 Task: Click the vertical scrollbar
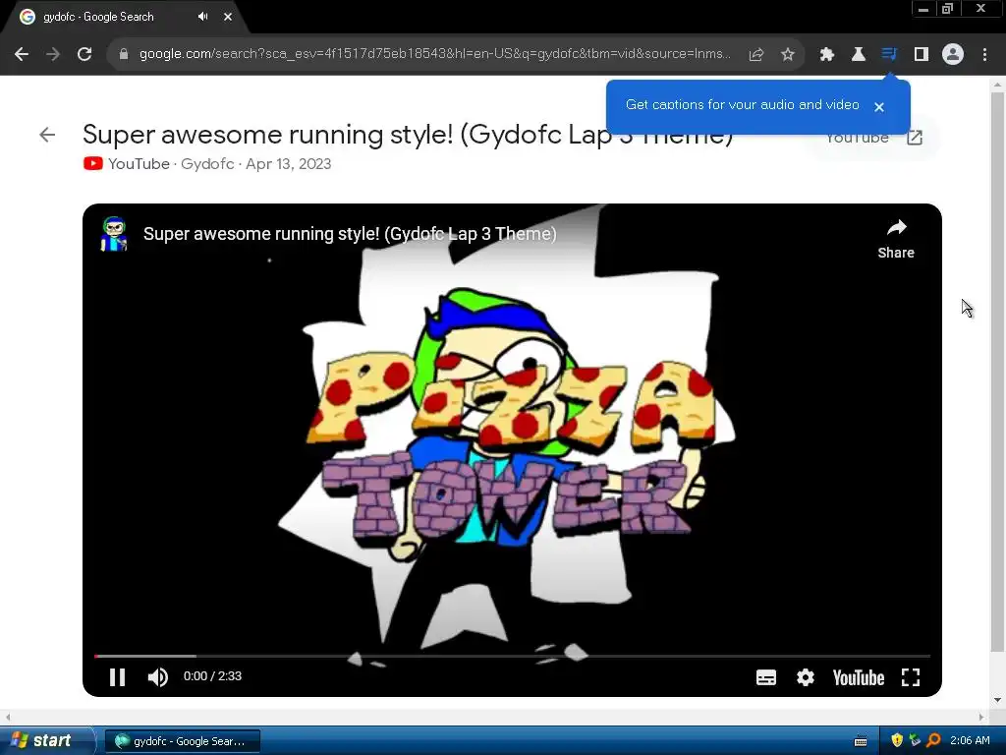[997, 371]
